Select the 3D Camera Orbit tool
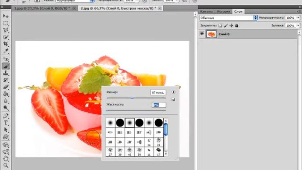The image size is (302, 170). pos(6,152)
